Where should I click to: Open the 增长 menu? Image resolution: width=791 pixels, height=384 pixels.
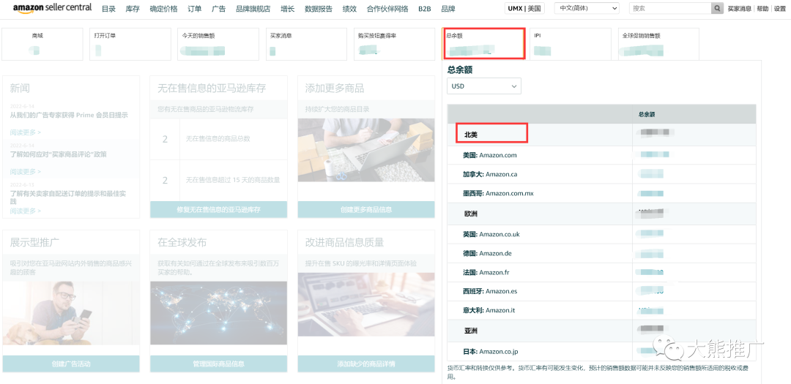(288, 9)
